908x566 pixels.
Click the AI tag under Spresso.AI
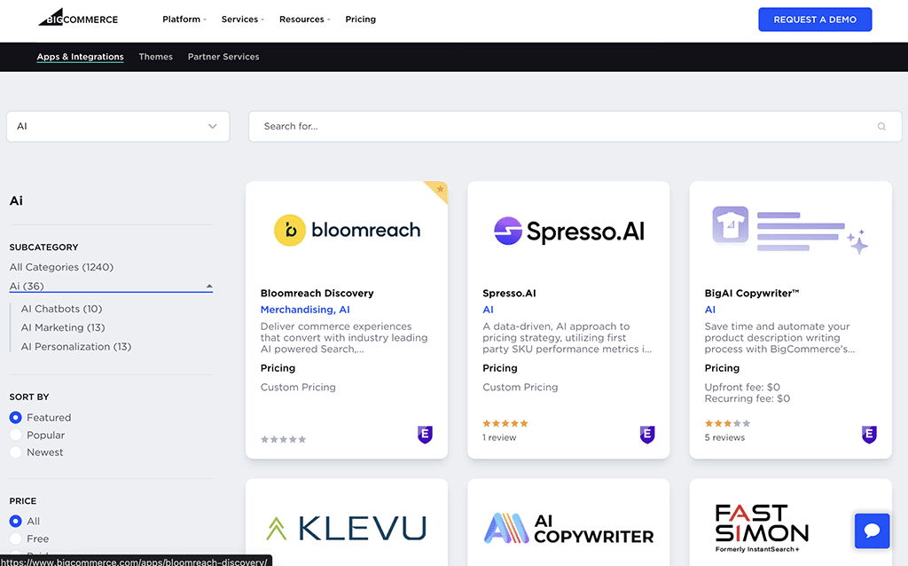[489, 310]
